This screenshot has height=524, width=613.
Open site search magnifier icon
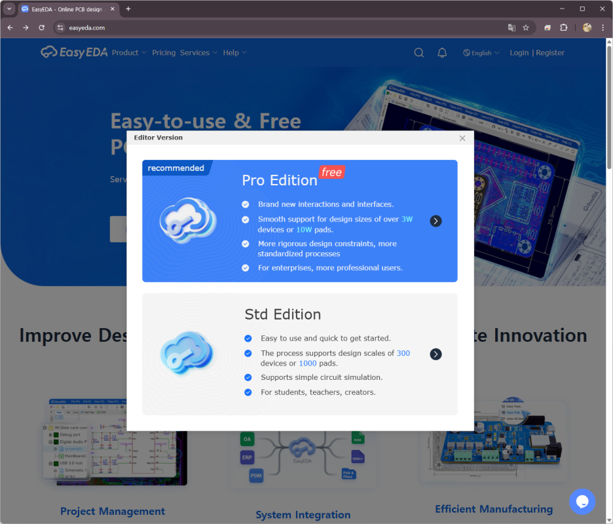418,52
